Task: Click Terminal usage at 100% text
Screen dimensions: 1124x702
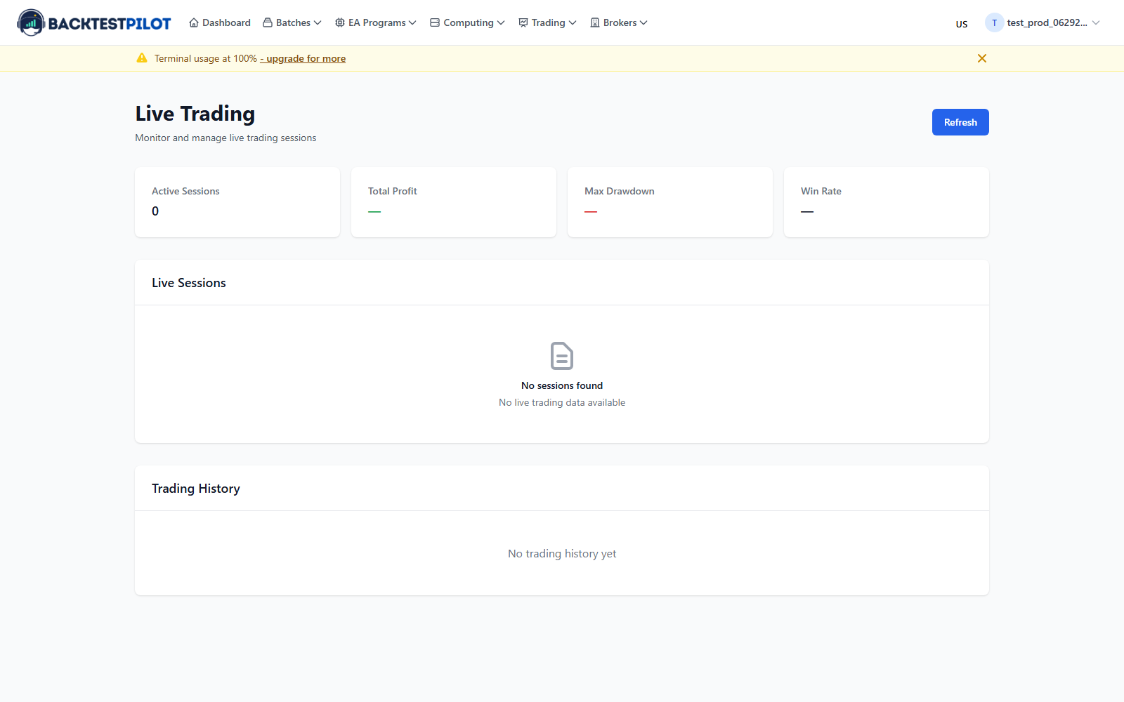Action: (x=206, y=58)
